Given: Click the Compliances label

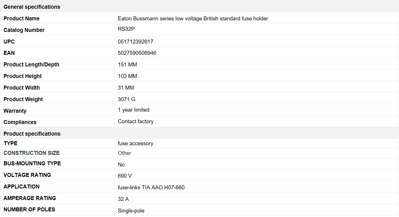Looking at the screenshot, I should pos(20,122).
